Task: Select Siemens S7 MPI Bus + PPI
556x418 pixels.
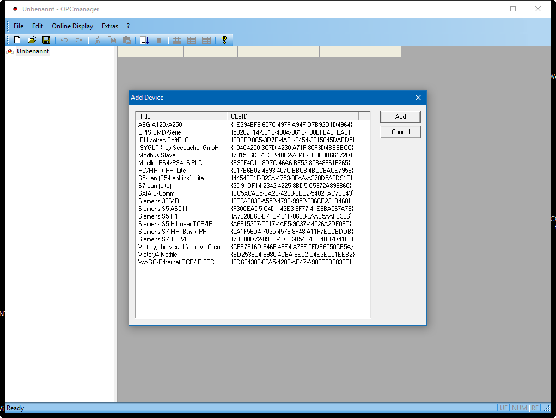Action: (173, 232)
